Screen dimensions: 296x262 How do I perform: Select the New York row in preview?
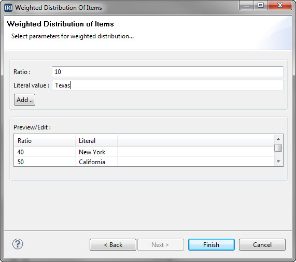click(x=144, y=152)
